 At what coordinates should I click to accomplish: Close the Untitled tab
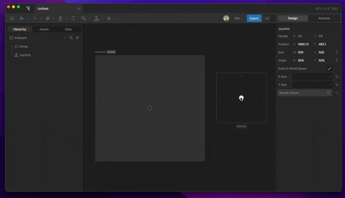(x=79, y=9)
